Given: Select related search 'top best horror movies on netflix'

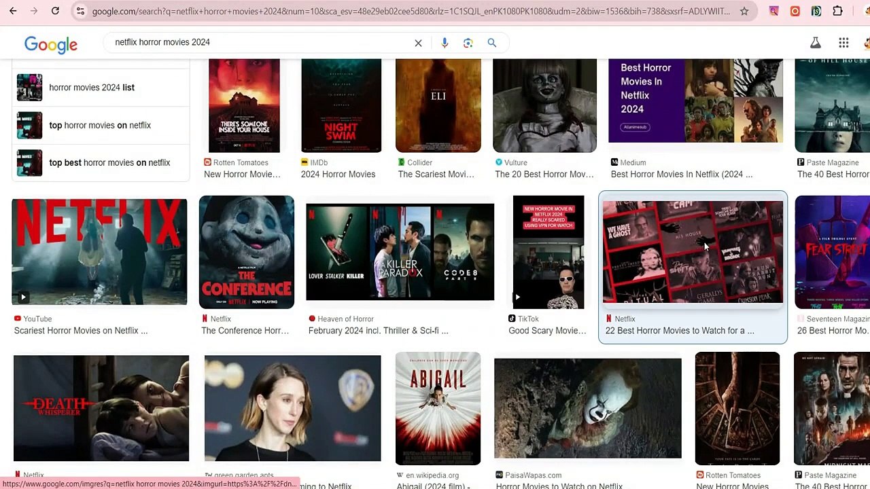Looking at the screenshot, I should pyautogui.click(x=100, y=162).
